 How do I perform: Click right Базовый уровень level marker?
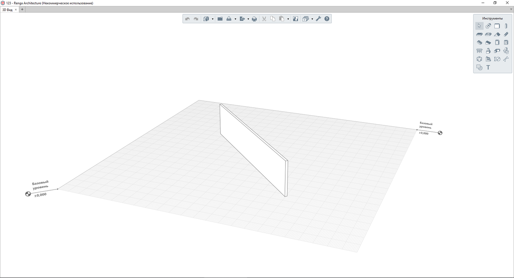(440, 133)
